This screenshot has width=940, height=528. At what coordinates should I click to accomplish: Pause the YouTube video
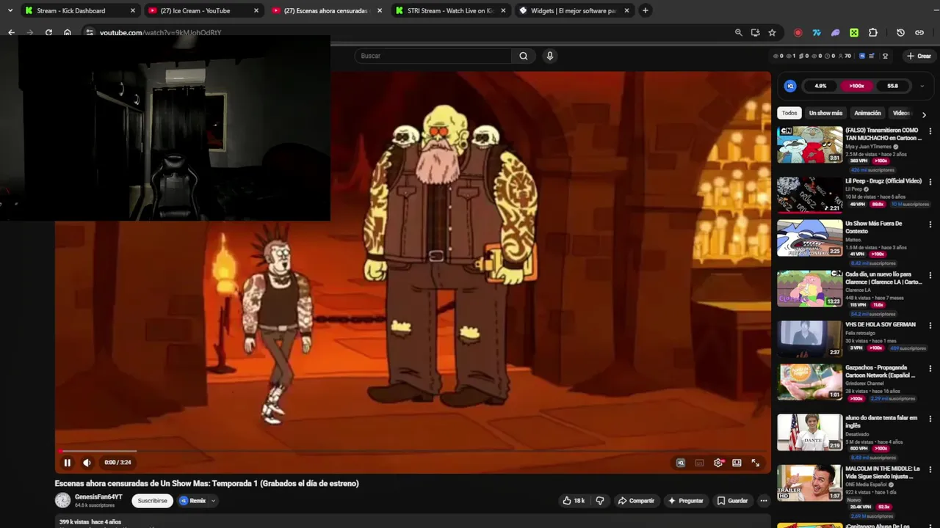coord(67,463)
